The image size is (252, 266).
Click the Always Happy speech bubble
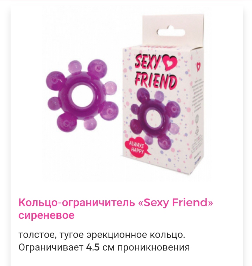click(x=137, y=147)
